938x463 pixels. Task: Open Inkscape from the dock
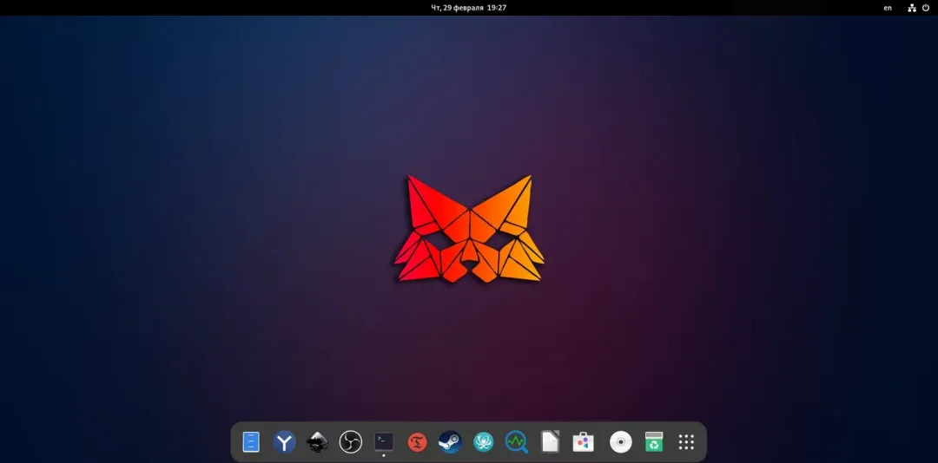coord(317,442)
